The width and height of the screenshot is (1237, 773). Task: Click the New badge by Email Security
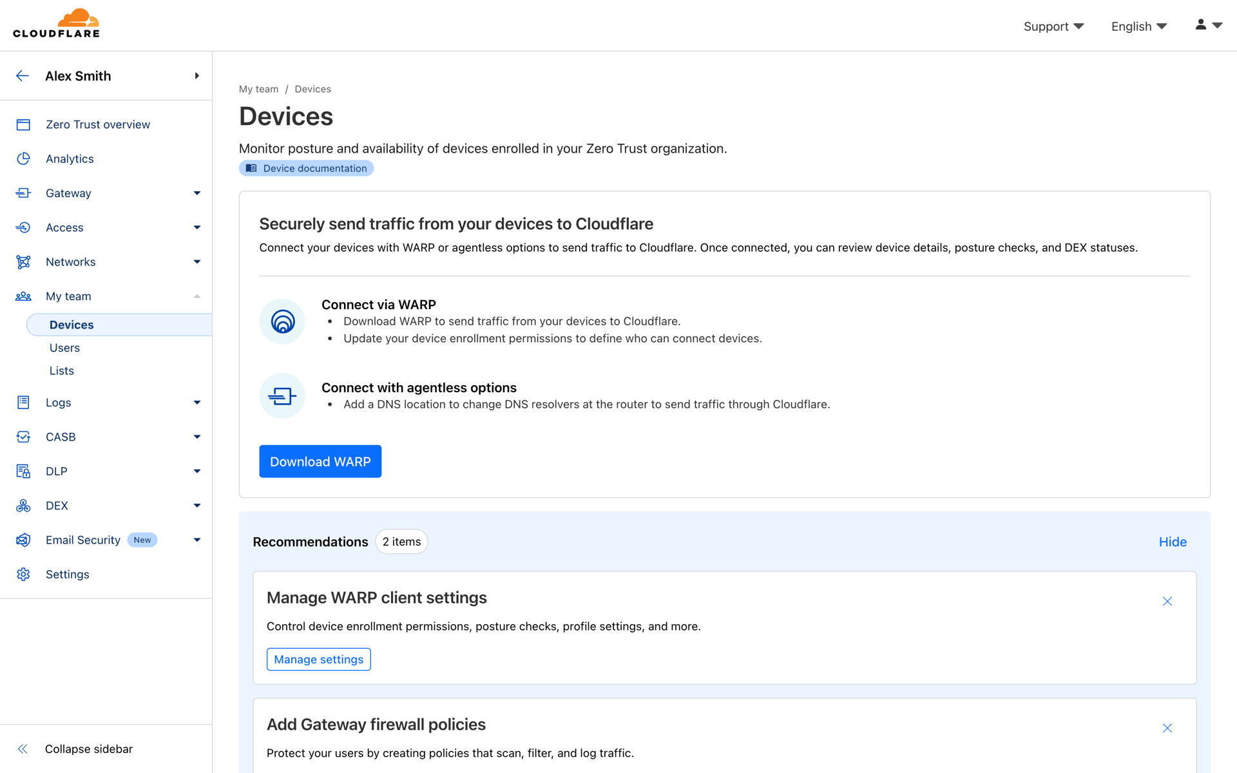(142, 540)
